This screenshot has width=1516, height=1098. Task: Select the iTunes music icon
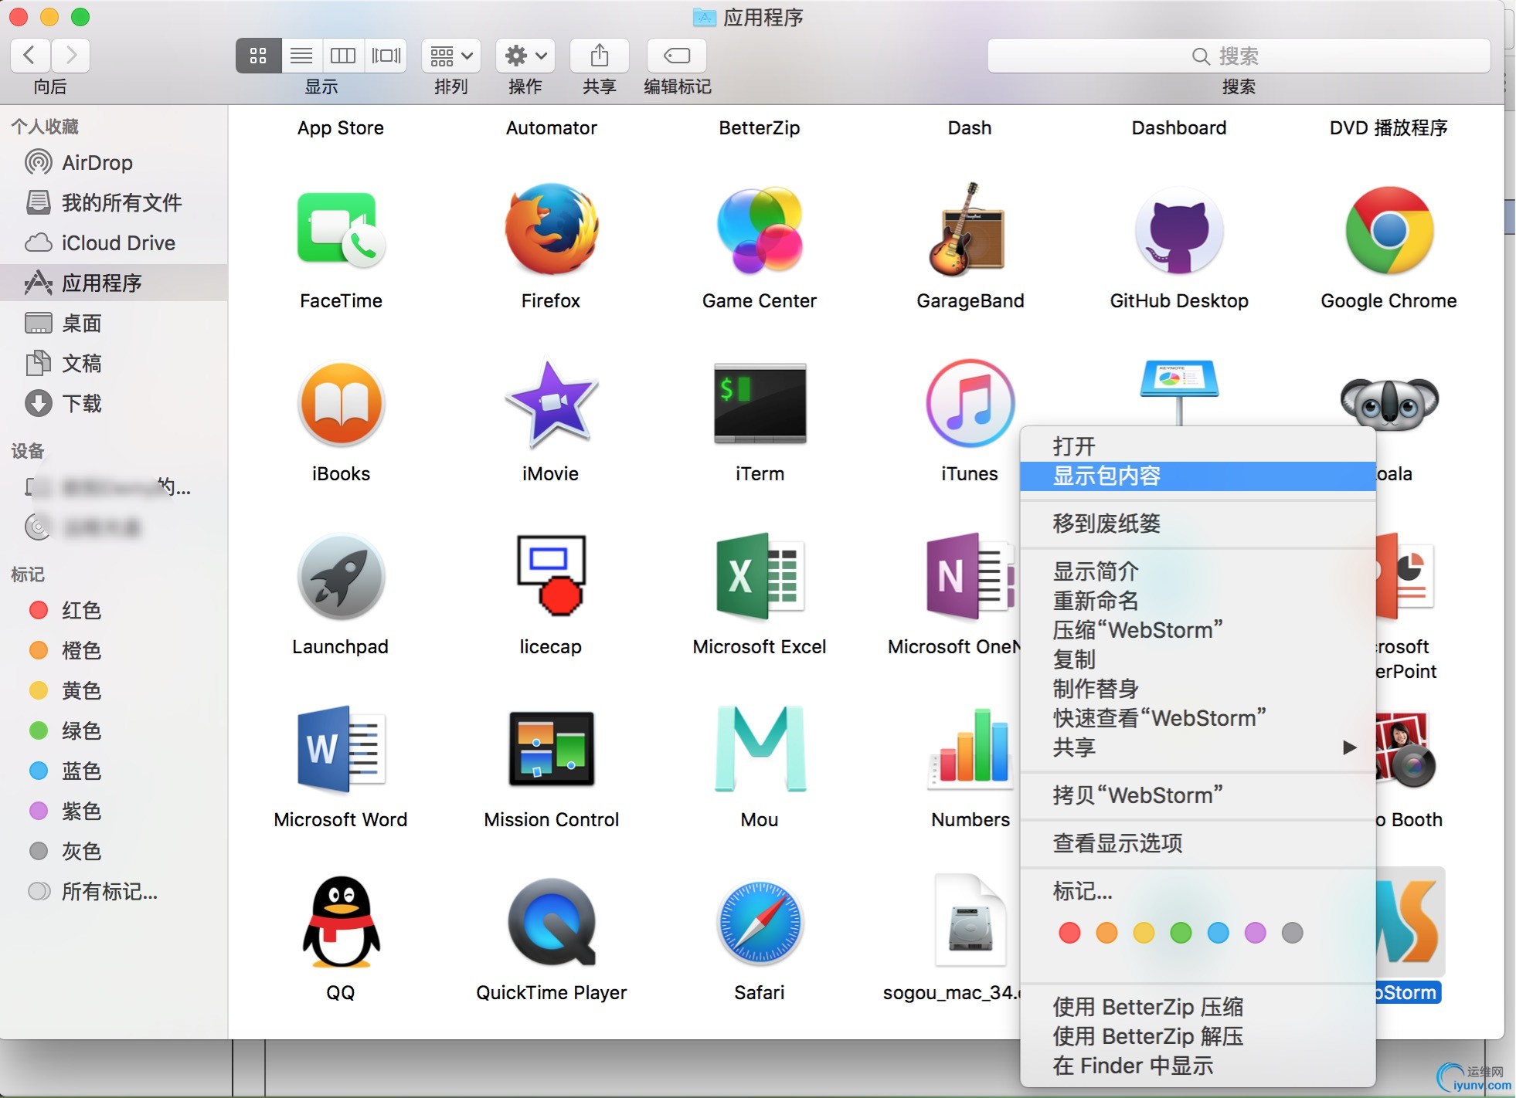point(970,403)
